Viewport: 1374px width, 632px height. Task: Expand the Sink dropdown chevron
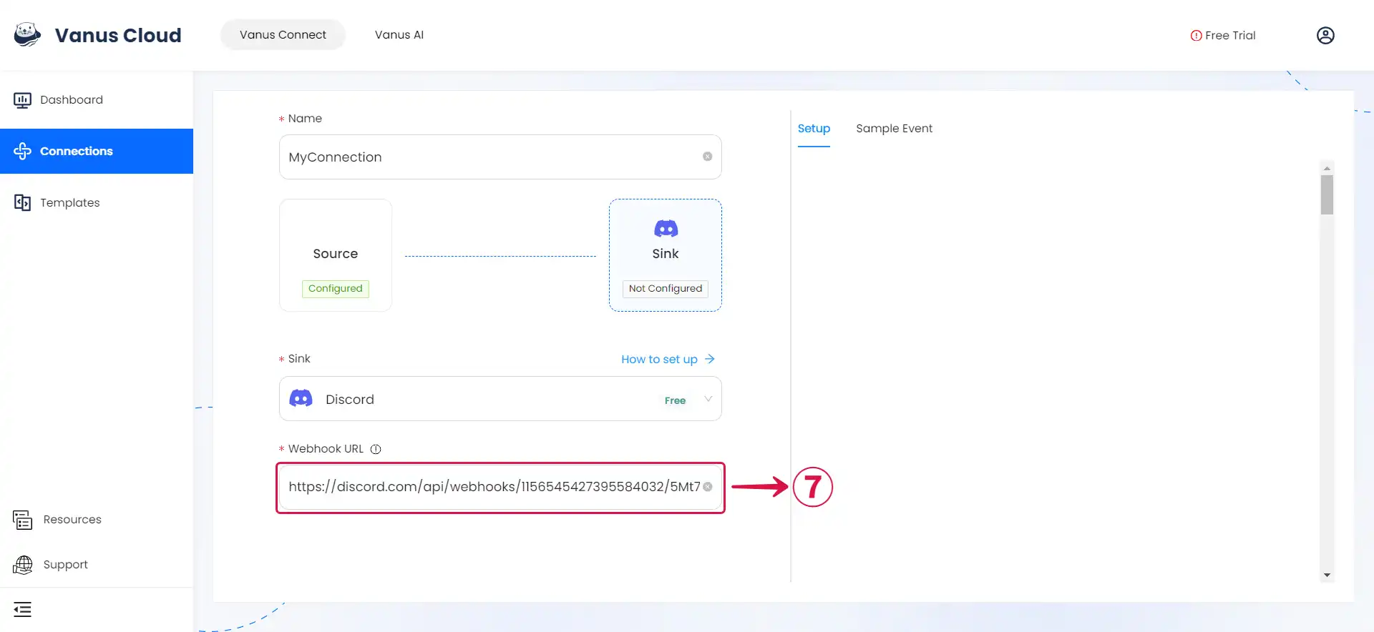pos(708,399)
